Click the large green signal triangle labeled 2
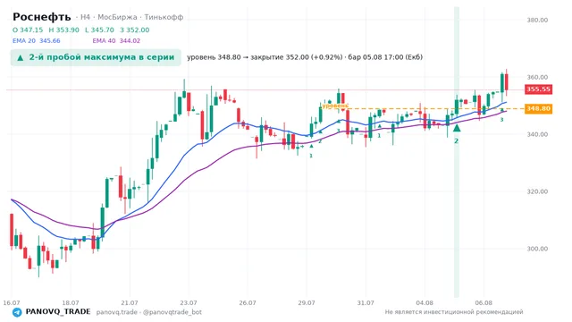This screenshot has height=322, width=572. pyautogui.click(x=457, y=128)
